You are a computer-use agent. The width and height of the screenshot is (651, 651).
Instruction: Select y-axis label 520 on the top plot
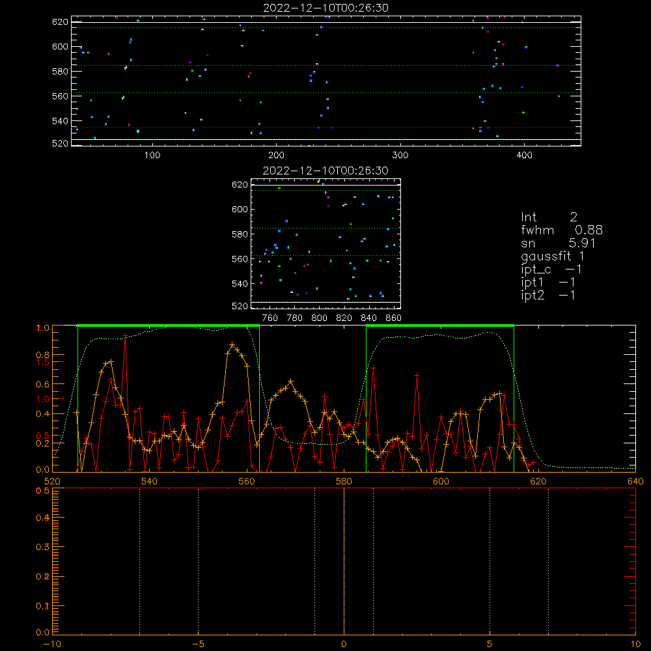coord(60,143)
